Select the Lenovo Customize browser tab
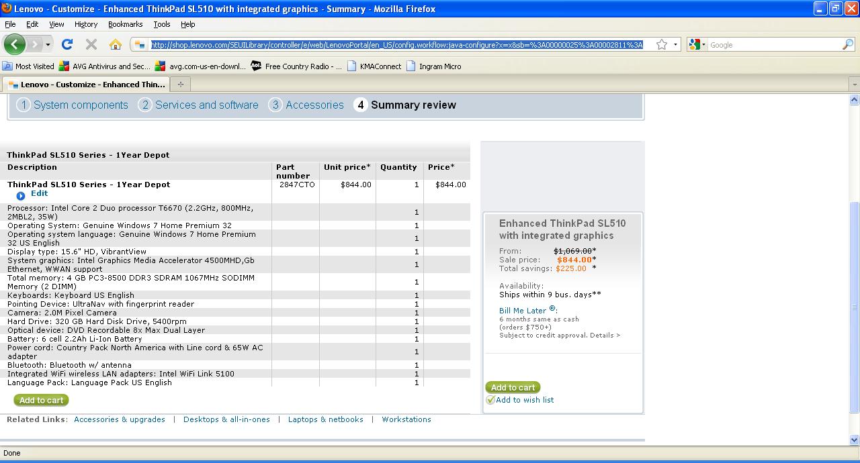The image size is (860, 463). pos(86,85)
